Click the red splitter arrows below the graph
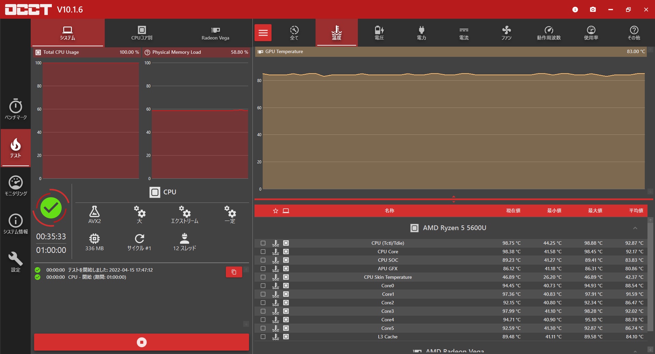This screenshot has width=655, height=354. point(454,199)
